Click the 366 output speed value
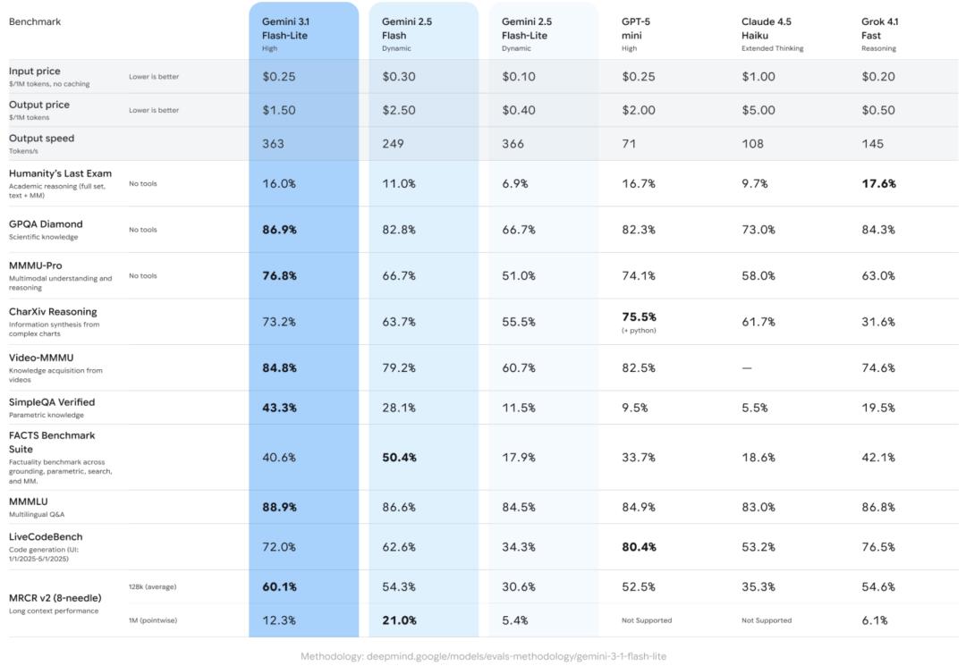Screen dimensions: 966x666 click(x=513, y=144)
